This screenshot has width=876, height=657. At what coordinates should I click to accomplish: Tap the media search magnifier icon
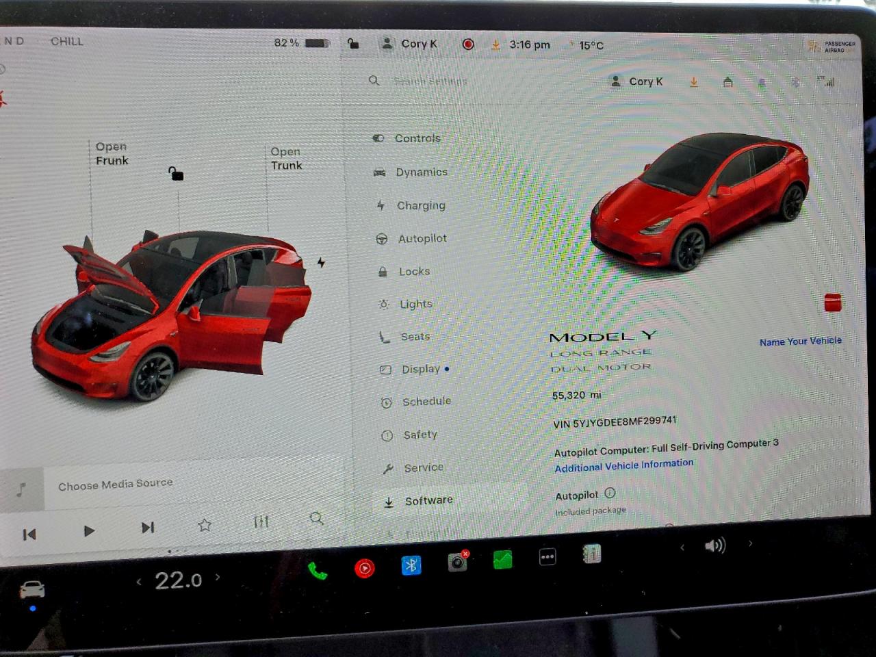316,518
